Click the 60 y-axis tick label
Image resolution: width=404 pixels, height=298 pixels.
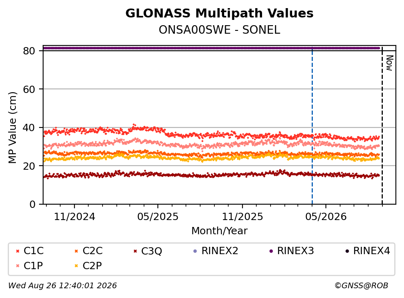(29, 89)
